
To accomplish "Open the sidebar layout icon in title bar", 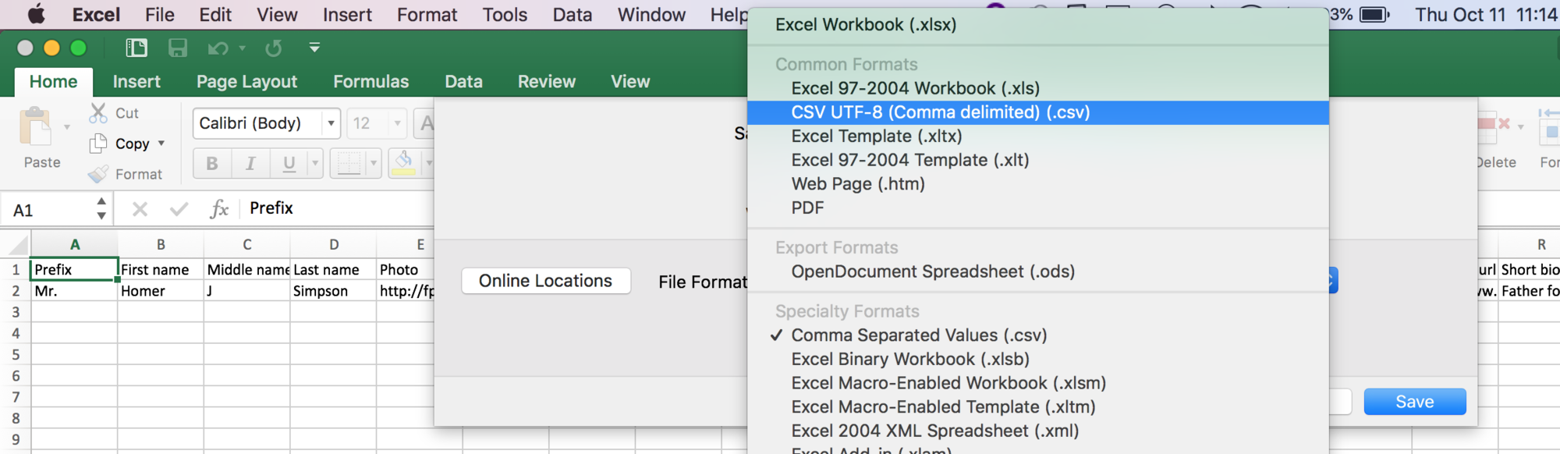I will 136,48.
